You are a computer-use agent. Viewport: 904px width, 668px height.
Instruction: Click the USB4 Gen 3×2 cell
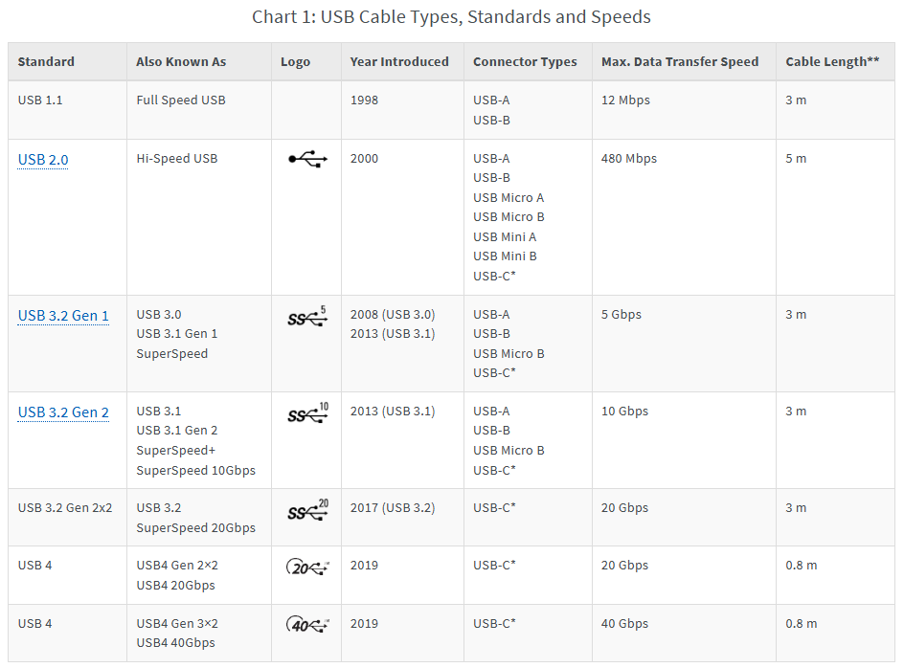(x=177, y=624)
